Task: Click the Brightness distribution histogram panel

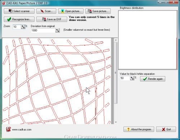Action: click(148, 40)
